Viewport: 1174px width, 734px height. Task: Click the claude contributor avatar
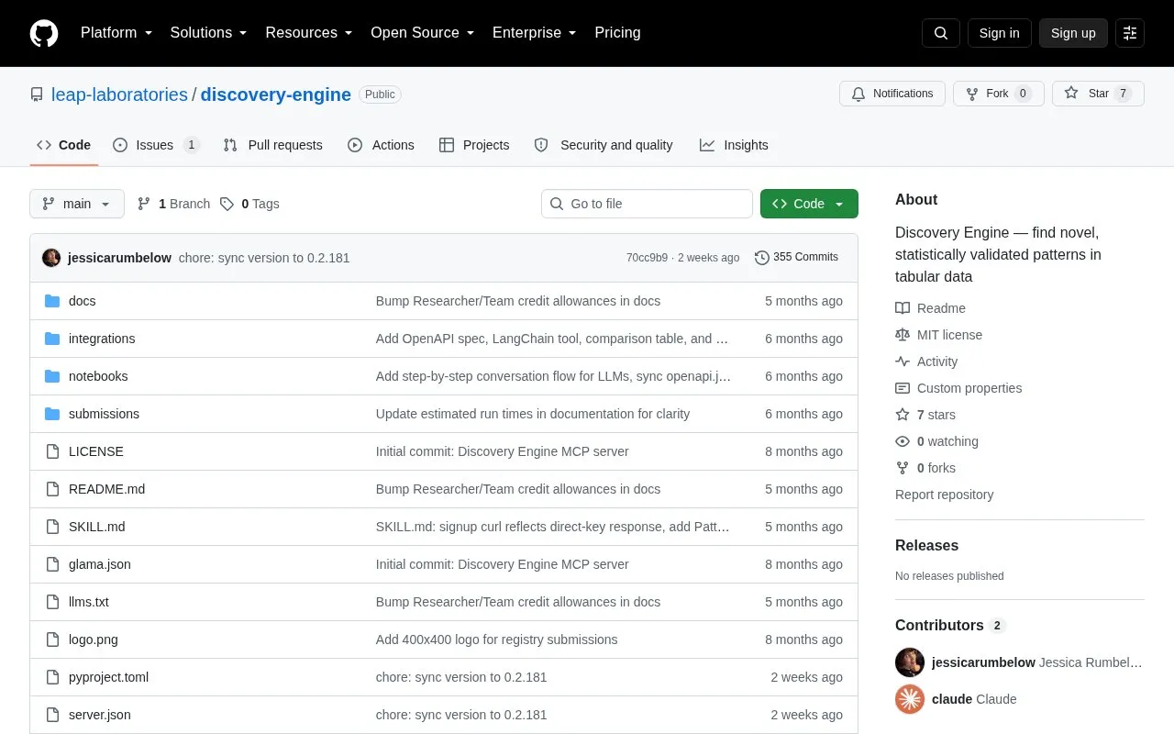(x=910, y=699)
